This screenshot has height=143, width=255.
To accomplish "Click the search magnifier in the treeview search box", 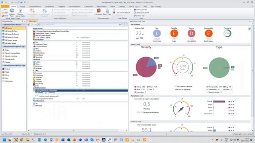I will (120, 25).
